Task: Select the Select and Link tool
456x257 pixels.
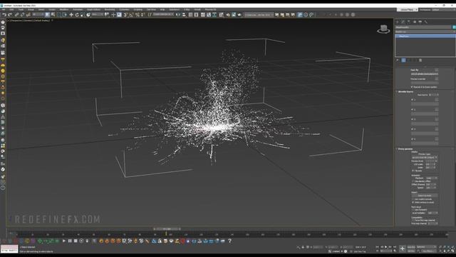Action: point(17,14)
